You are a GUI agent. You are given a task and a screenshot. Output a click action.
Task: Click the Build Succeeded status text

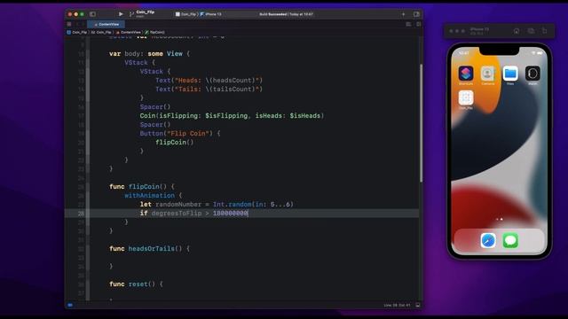coord(286,14)
